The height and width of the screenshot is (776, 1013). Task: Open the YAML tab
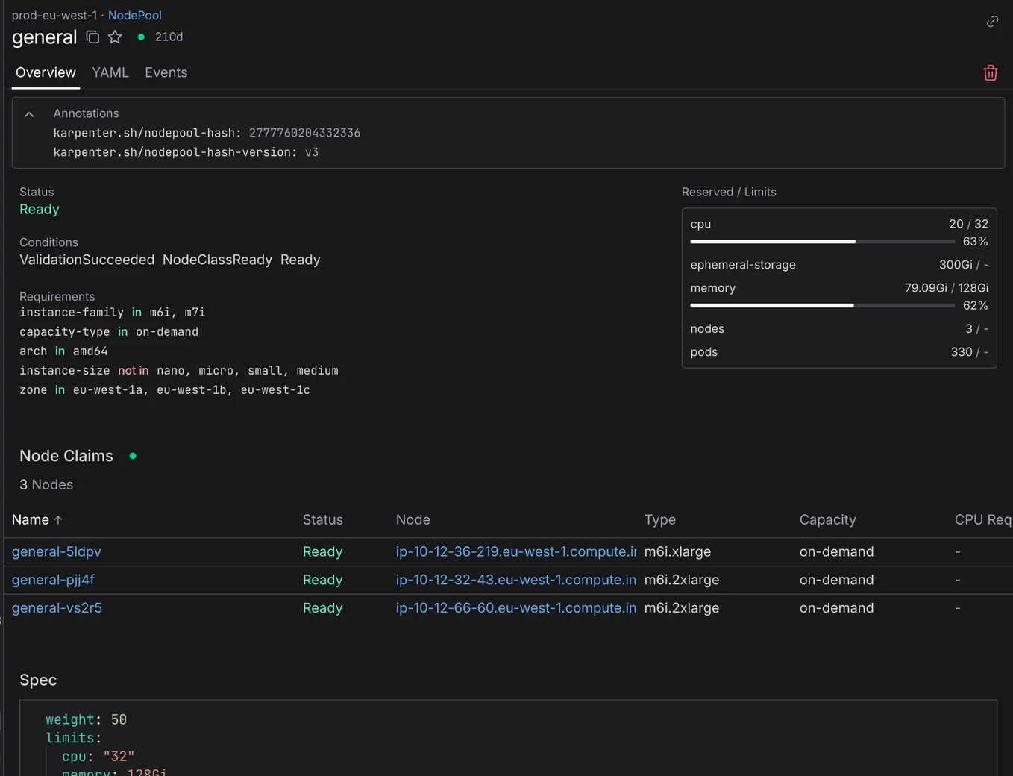(x=110, y=72)
